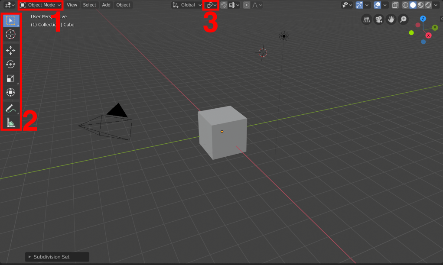Toggle camera view with camera icon

coord(379,19)
